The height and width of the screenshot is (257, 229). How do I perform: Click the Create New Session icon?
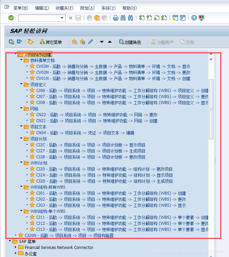point(175,18)
